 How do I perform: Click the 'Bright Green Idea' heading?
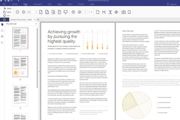click(x=128, y=31)
